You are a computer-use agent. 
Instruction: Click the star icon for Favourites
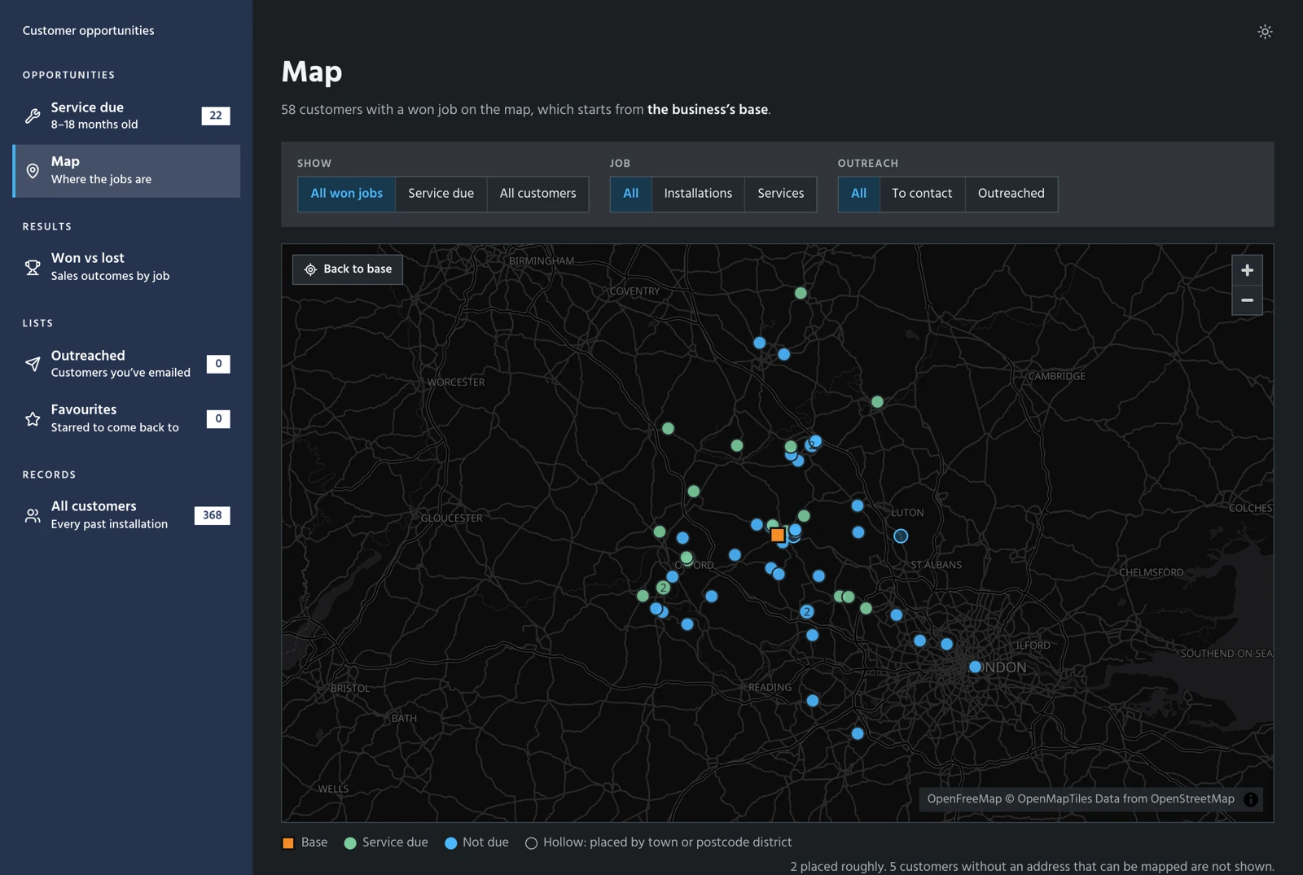pyautogui.click(x=33, y=418)
